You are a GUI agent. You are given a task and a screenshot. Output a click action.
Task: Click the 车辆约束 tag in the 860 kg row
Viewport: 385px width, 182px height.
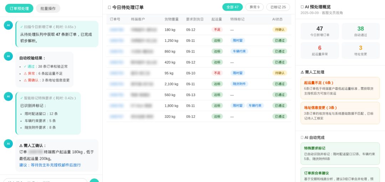[239, 51]
